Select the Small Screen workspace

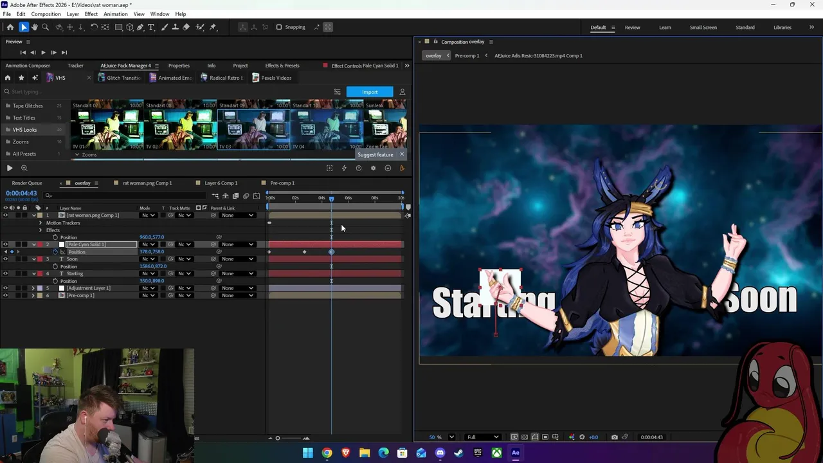pos(703,27)
